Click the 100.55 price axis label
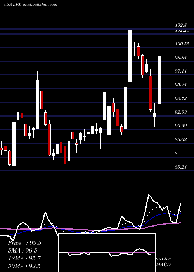194x272 pixels. [182, 44]
